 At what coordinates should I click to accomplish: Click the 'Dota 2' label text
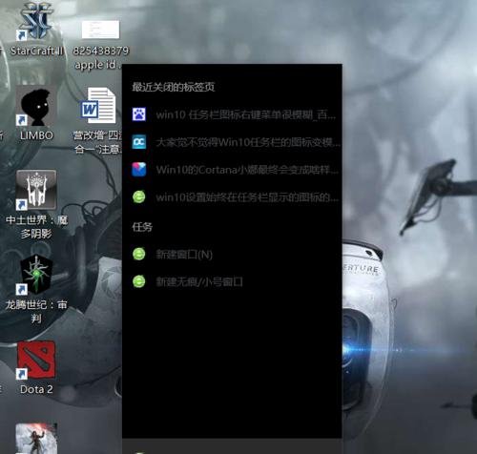(36, 389)
